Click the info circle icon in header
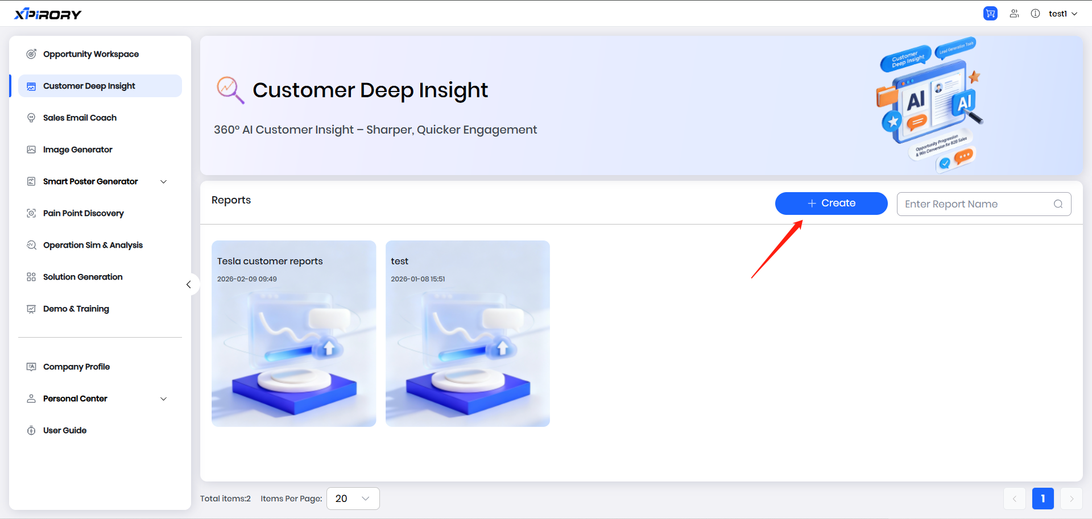1092x519 pixels. (1035, 14)
